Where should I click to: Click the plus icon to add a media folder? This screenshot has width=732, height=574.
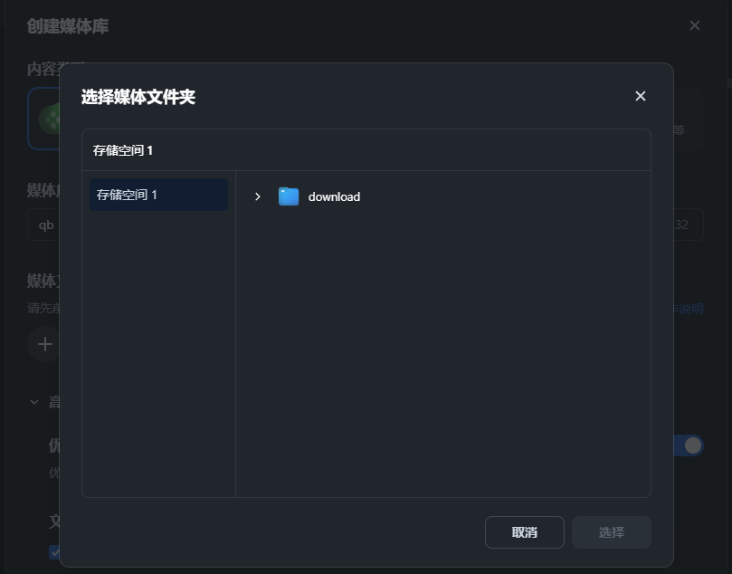43,344
